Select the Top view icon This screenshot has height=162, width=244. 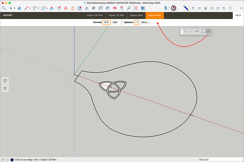[x=199, y=8]
